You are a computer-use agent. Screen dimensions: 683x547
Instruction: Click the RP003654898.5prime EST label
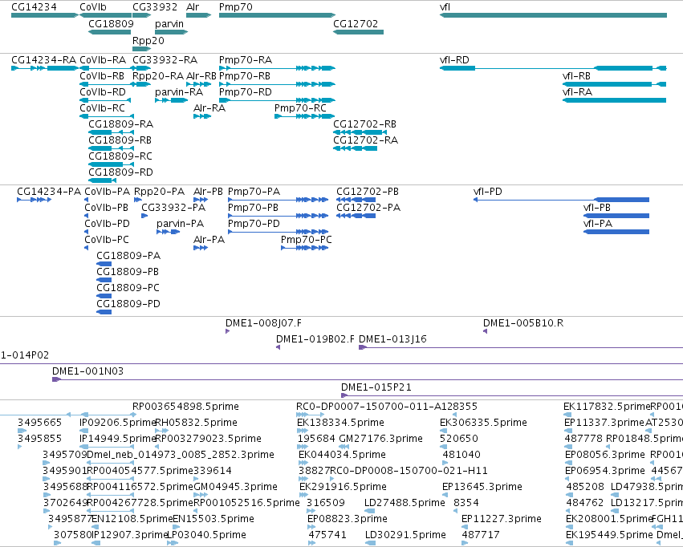[185, 407]
